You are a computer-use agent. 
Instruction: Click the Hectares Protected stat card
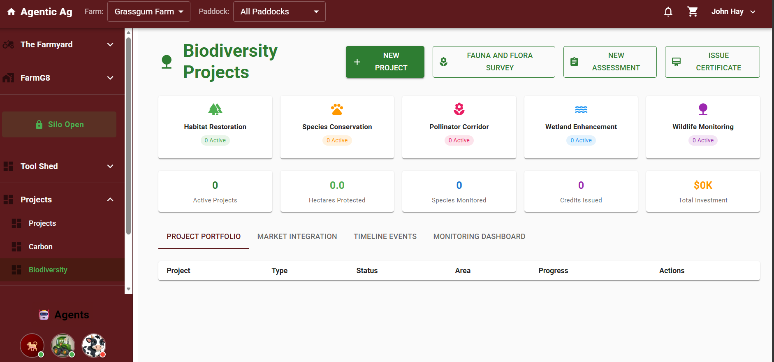coord(337,191)
